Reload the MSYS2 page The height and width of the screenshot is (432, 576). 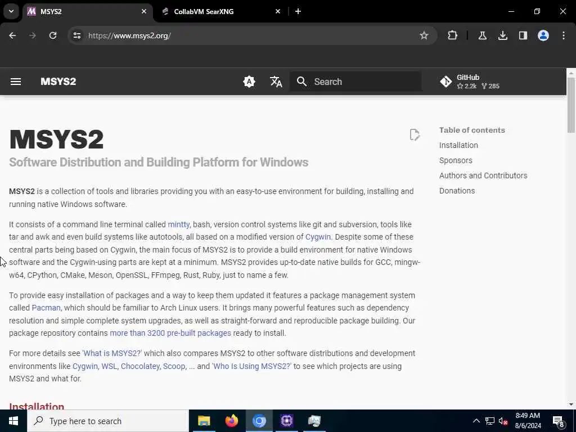(x=53, y=35)
